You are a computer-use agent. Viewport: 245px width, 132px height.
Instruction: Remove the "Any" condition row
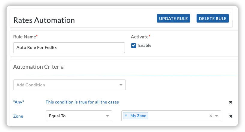(x=231, y=102)
